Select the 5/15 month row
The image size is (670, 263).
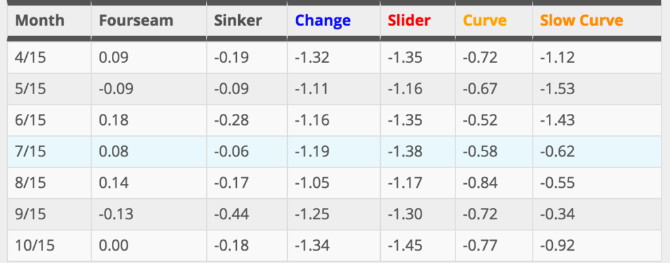click(x=334, y=89)
